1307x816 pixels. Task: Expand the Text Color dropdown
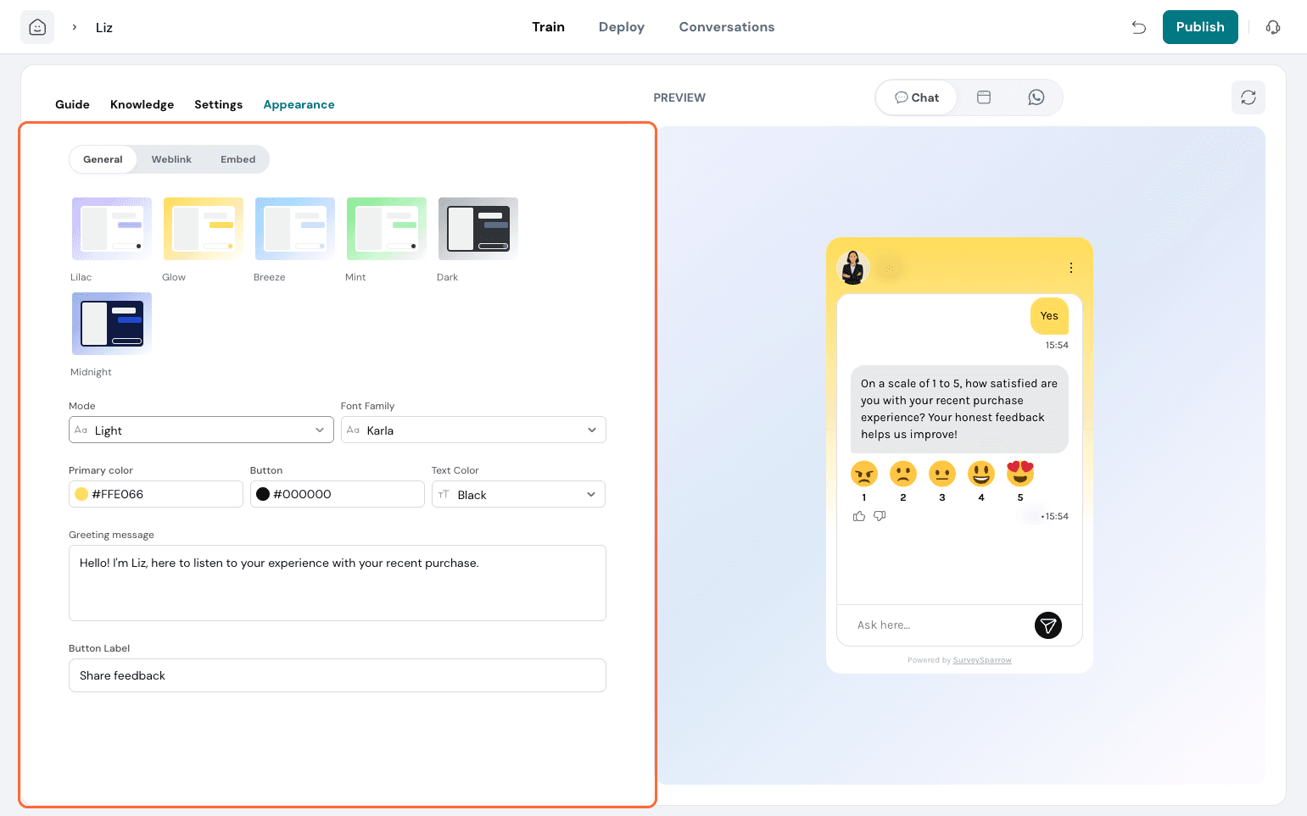518,494
